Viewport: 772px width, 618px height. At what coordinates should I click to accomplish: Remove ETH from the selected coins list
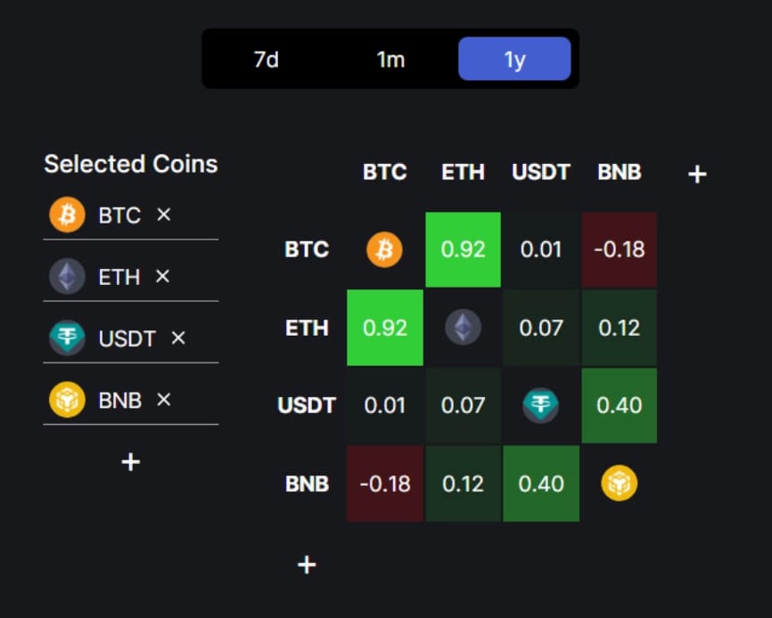click(162, 277)
